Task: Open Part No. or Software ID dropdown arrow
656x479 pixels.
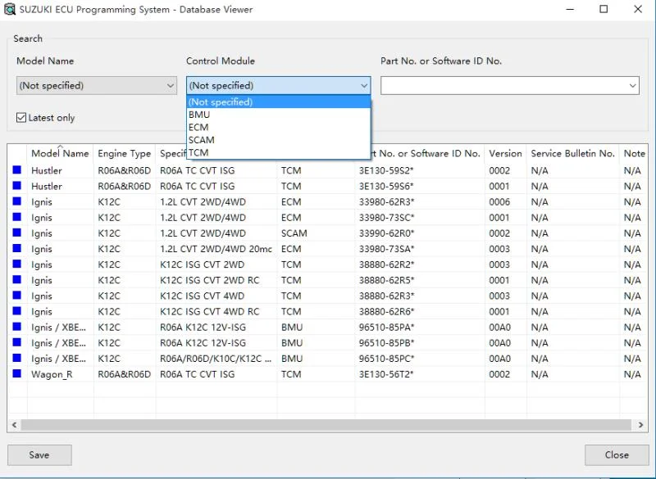Action: 632,86
